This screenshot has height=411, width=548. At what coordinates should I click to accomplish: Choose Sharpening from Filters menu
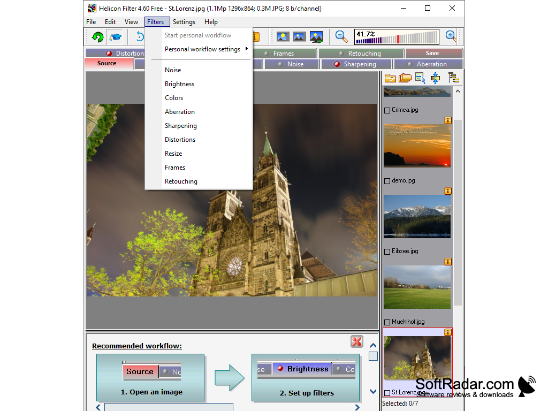[181, 126]
